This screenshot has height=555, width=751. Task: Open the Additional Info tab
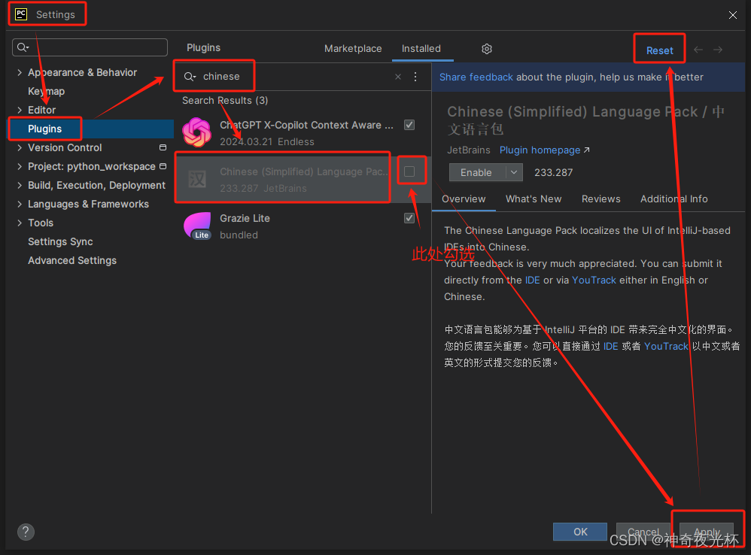click(x=674, y=199)
